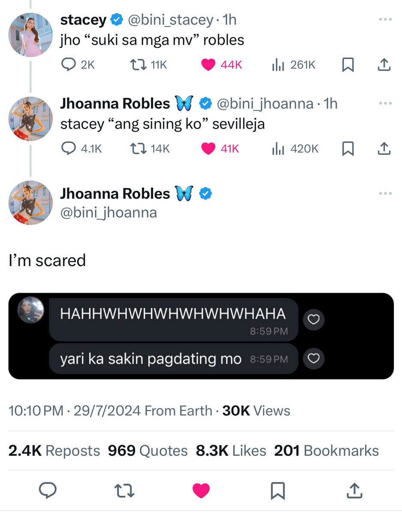Unlike stacey's tweet with 44K likes

point(222,64)
